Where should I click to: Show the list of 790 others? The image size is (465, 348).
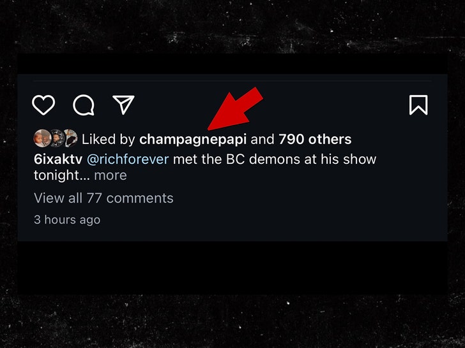click(x=315, y=139)
